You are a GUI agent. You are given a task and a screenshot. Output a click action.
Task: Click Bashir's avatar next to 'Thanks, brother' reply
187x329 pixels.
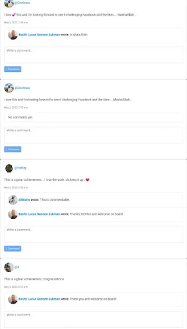click(13, 214)
